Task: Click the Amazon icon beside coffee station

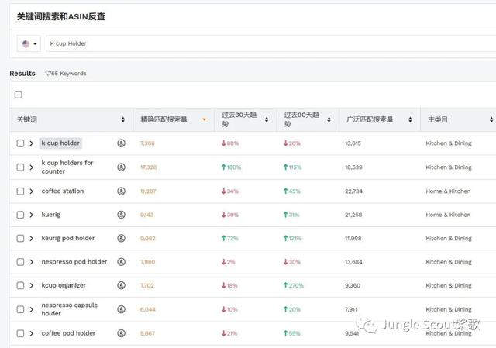Action: [121, 191]
